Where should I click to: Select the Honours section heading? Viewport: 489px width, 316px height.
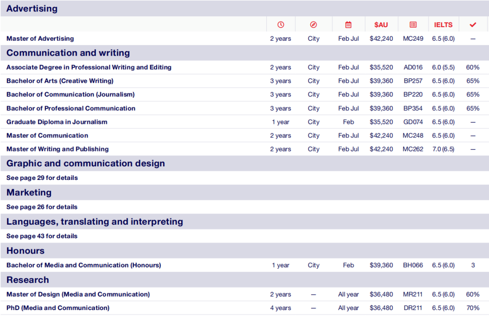[25, 250]
